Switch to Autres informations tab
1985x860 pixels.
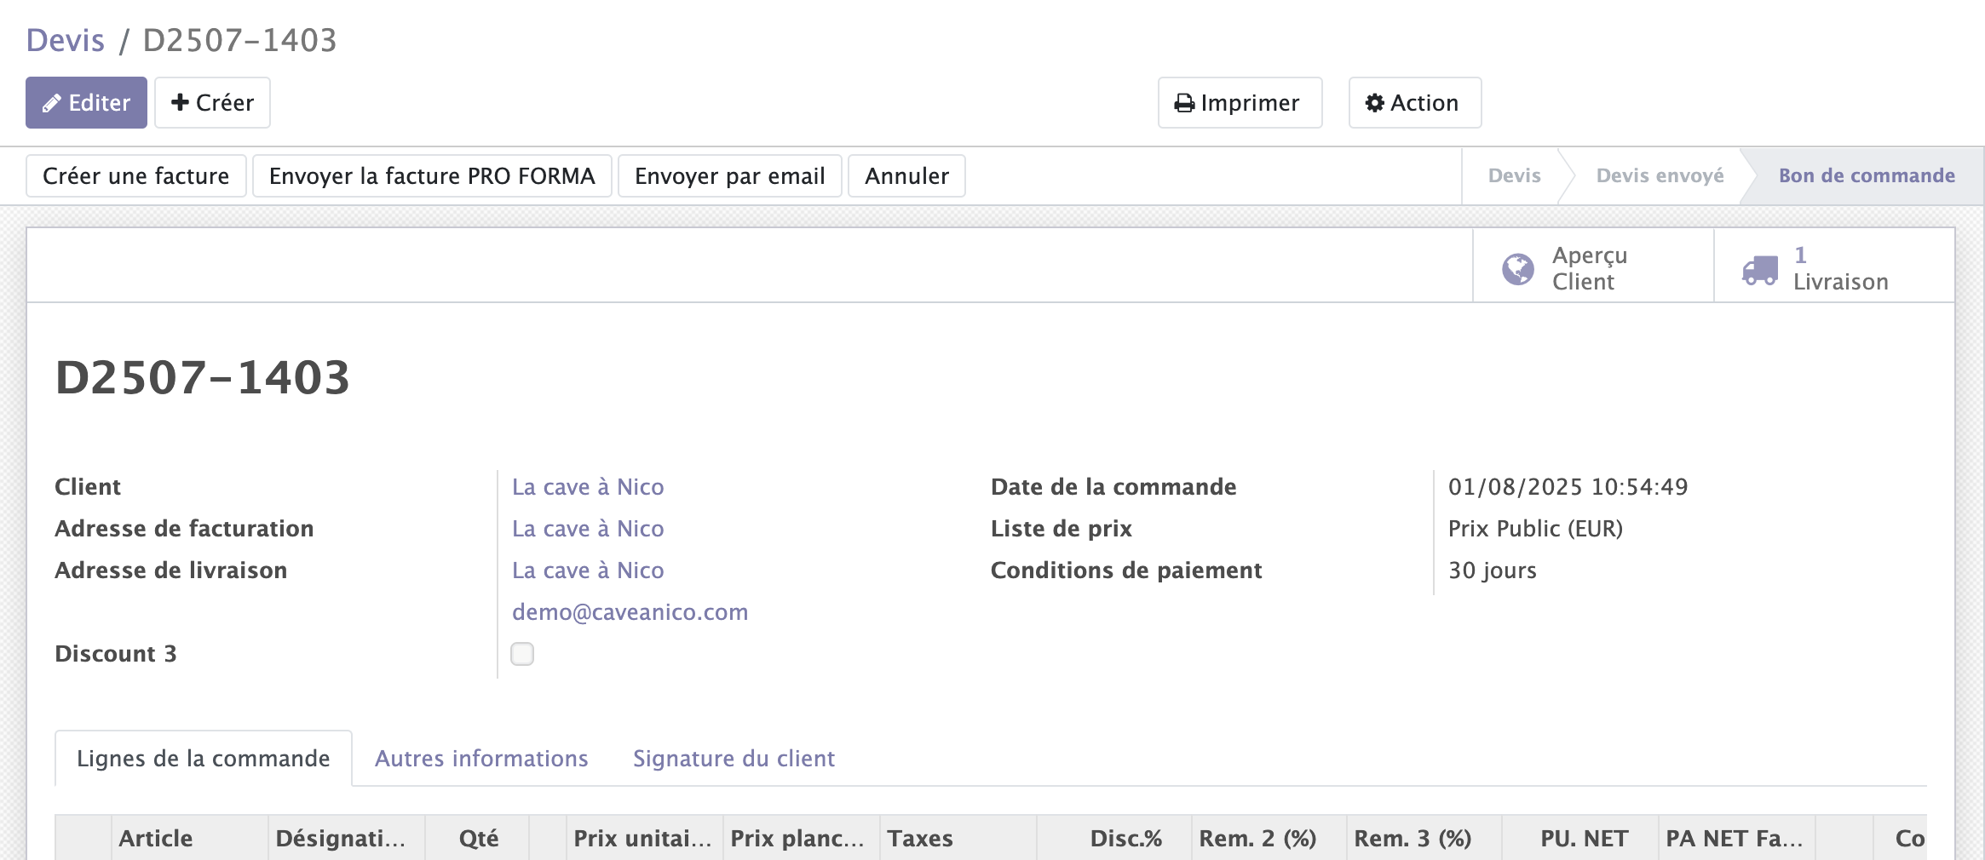pos(481,759)
